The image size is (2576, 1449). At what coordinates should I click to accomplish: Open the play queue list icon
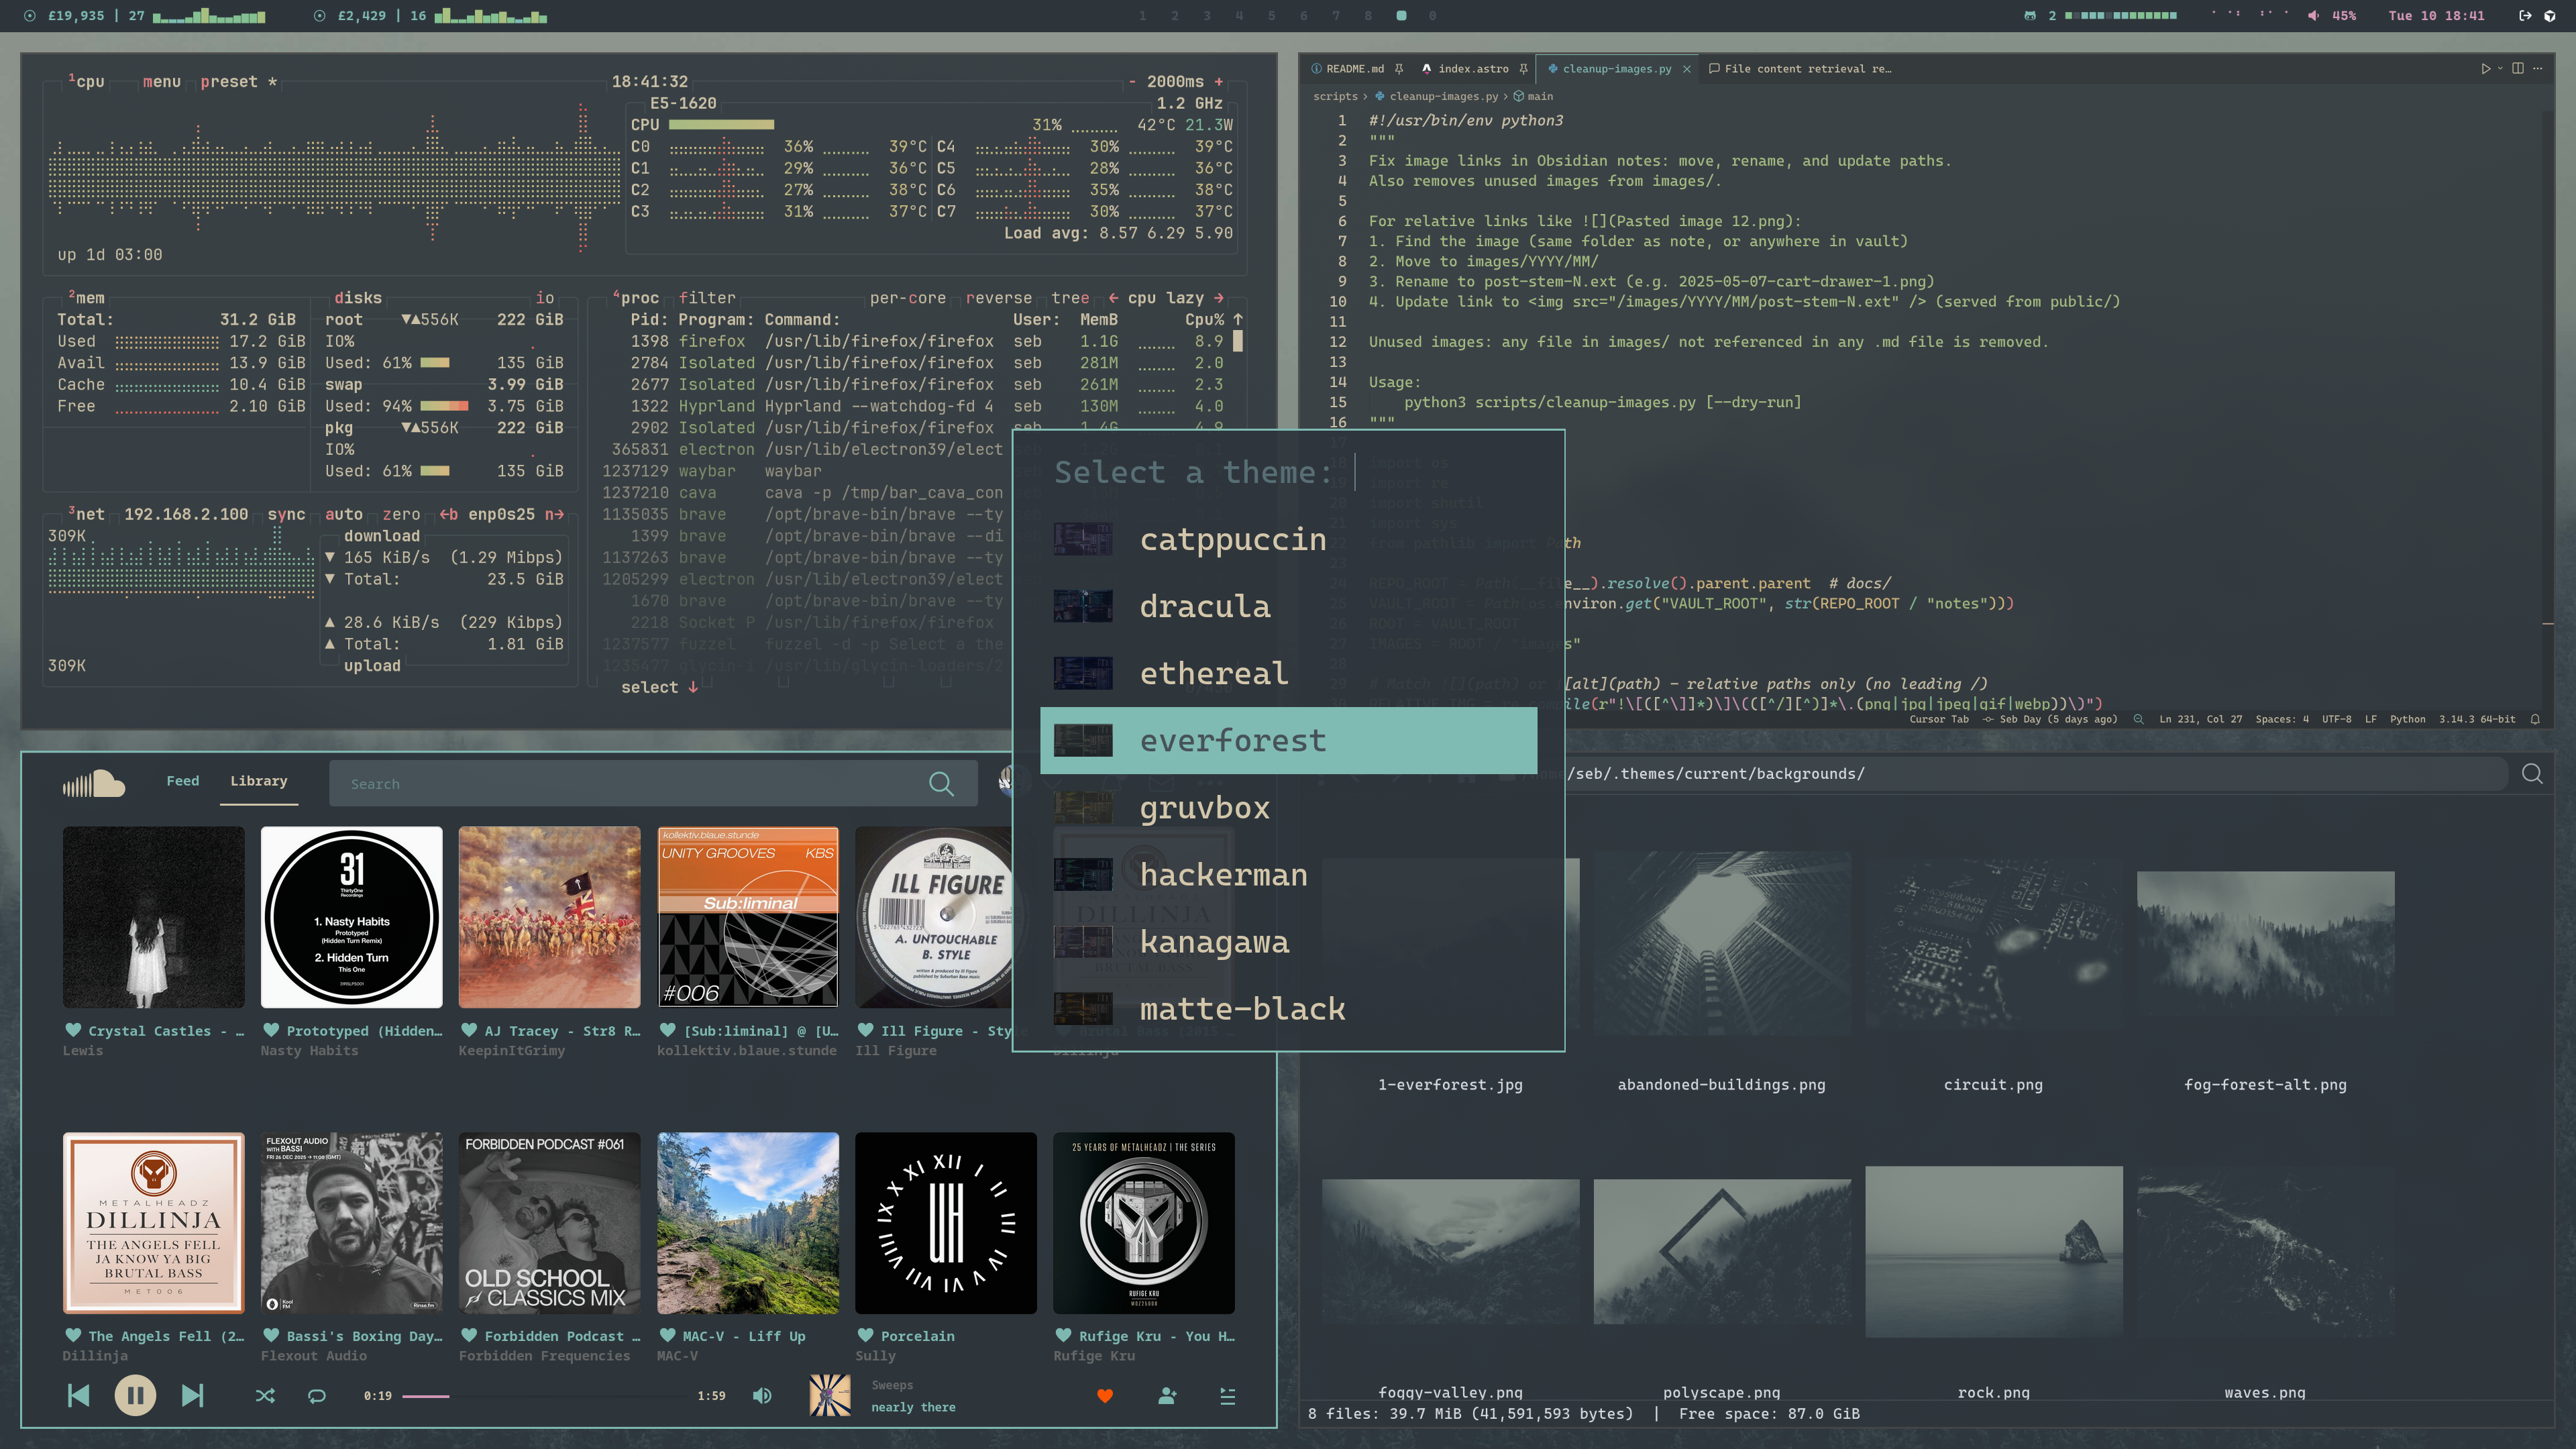[x=1228, y=1396]
